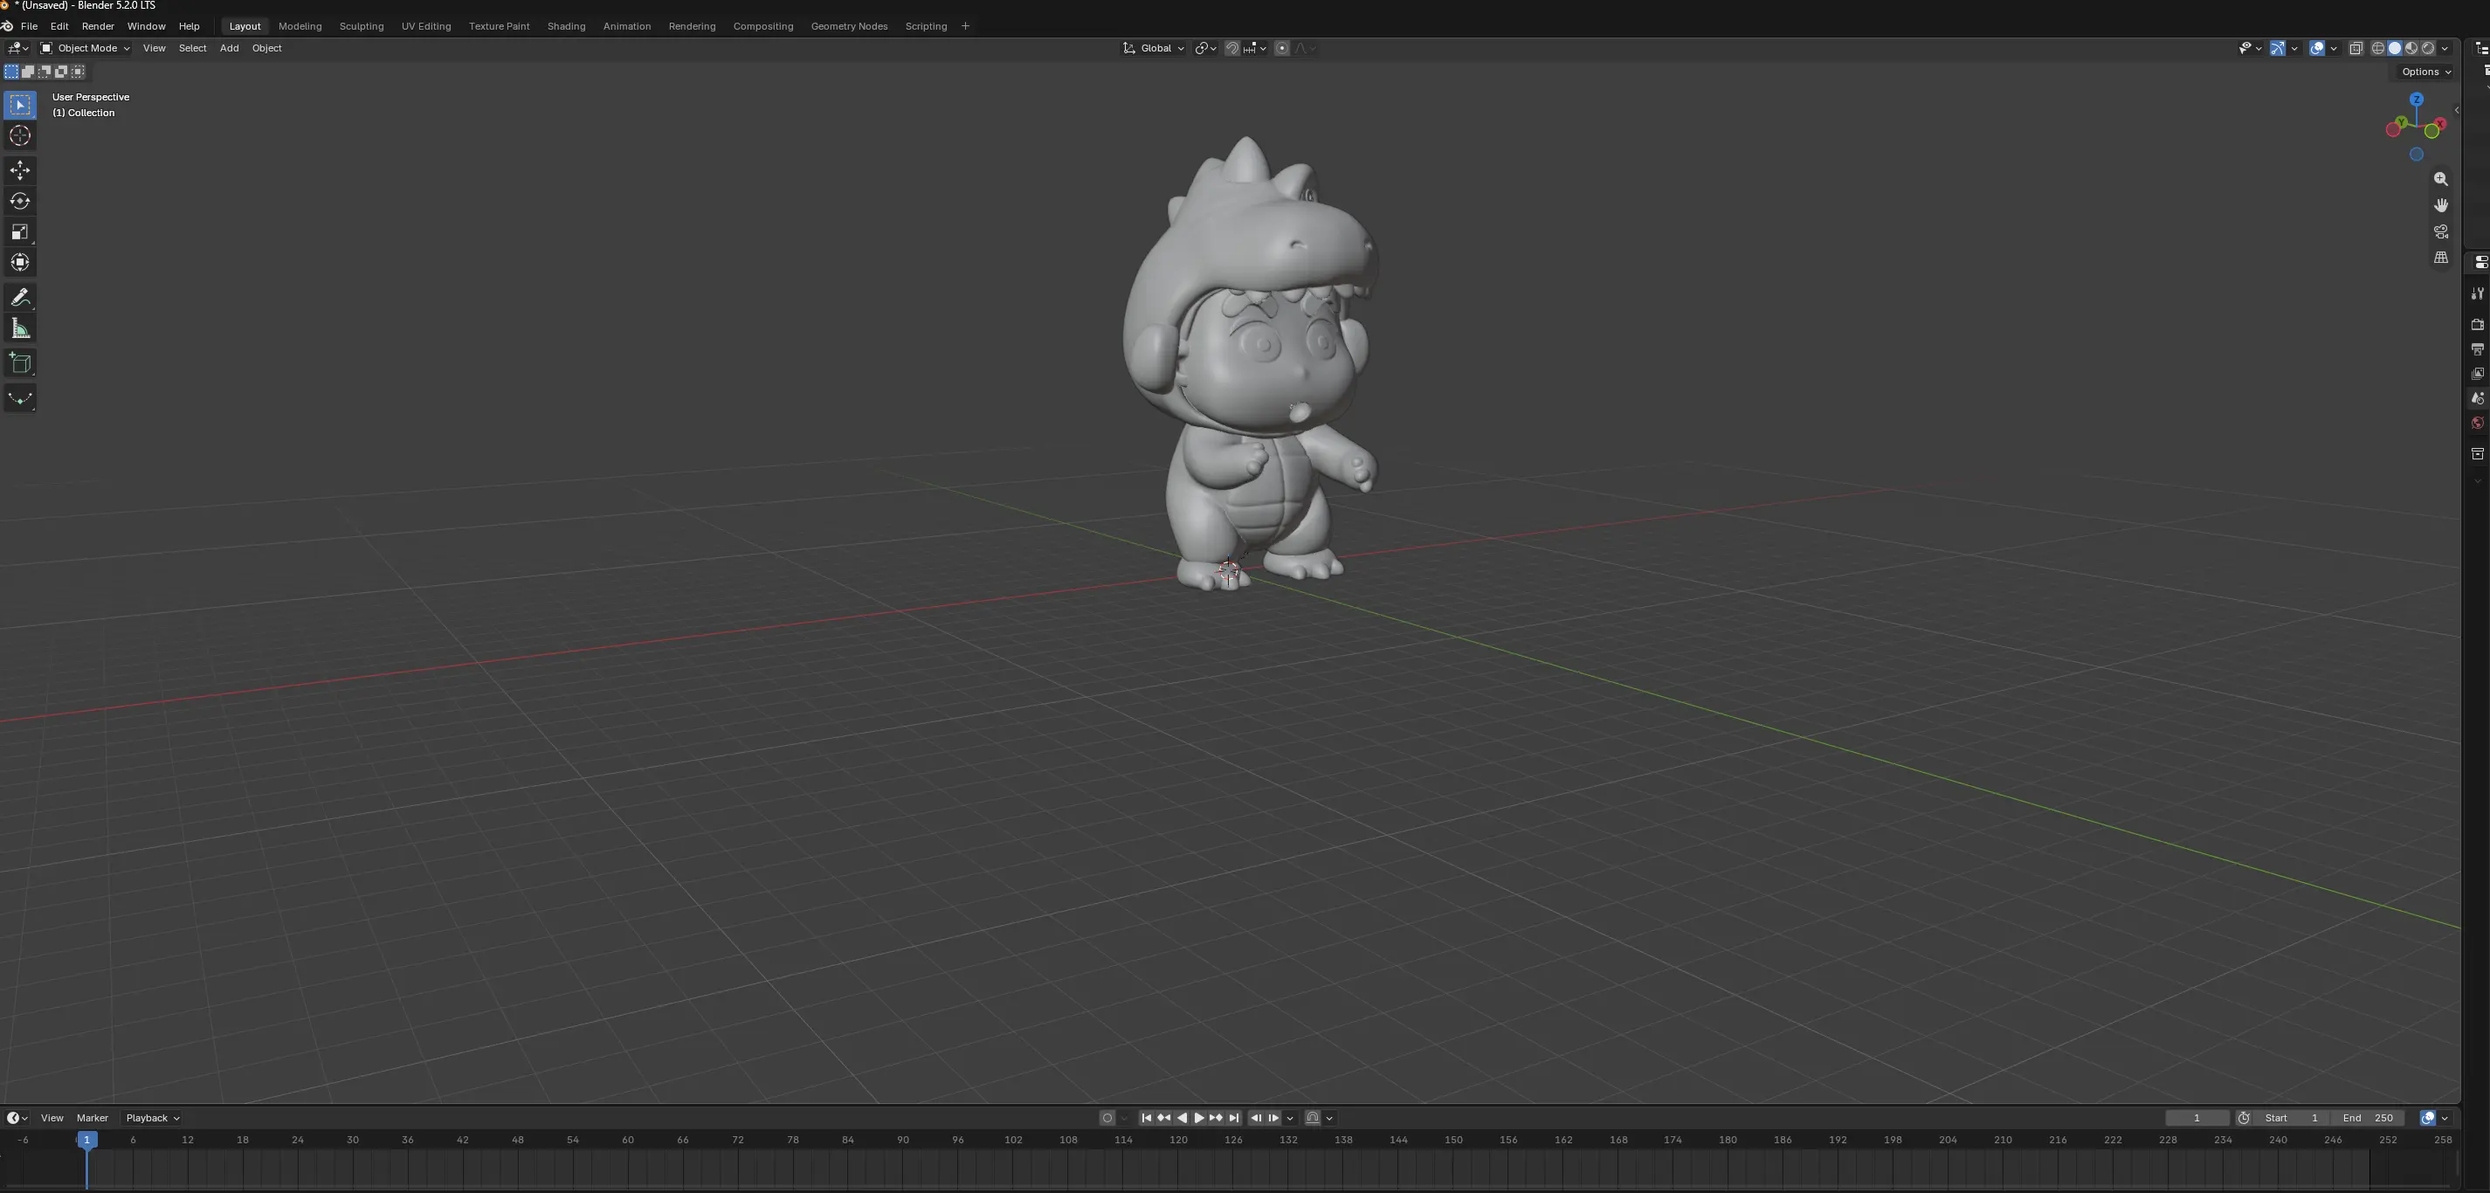Click the End frame 250 field
The image size is (2490, 1193).
click(x=2367, y=1118)
